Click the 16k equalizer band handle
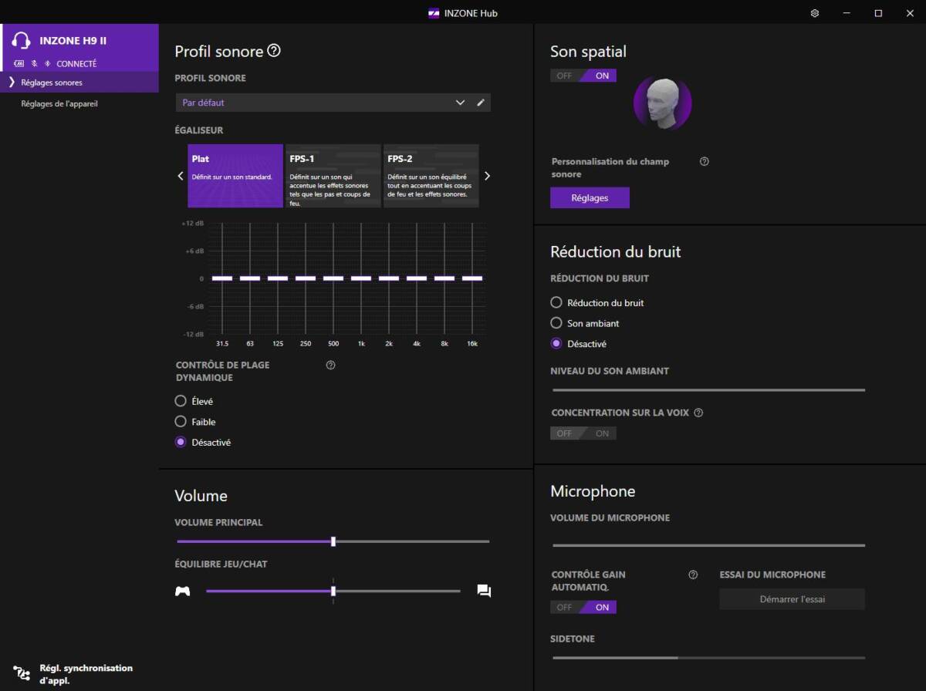The height and width of the screenshot is (691, 926). pyautogui.click(x=472, y=278)
